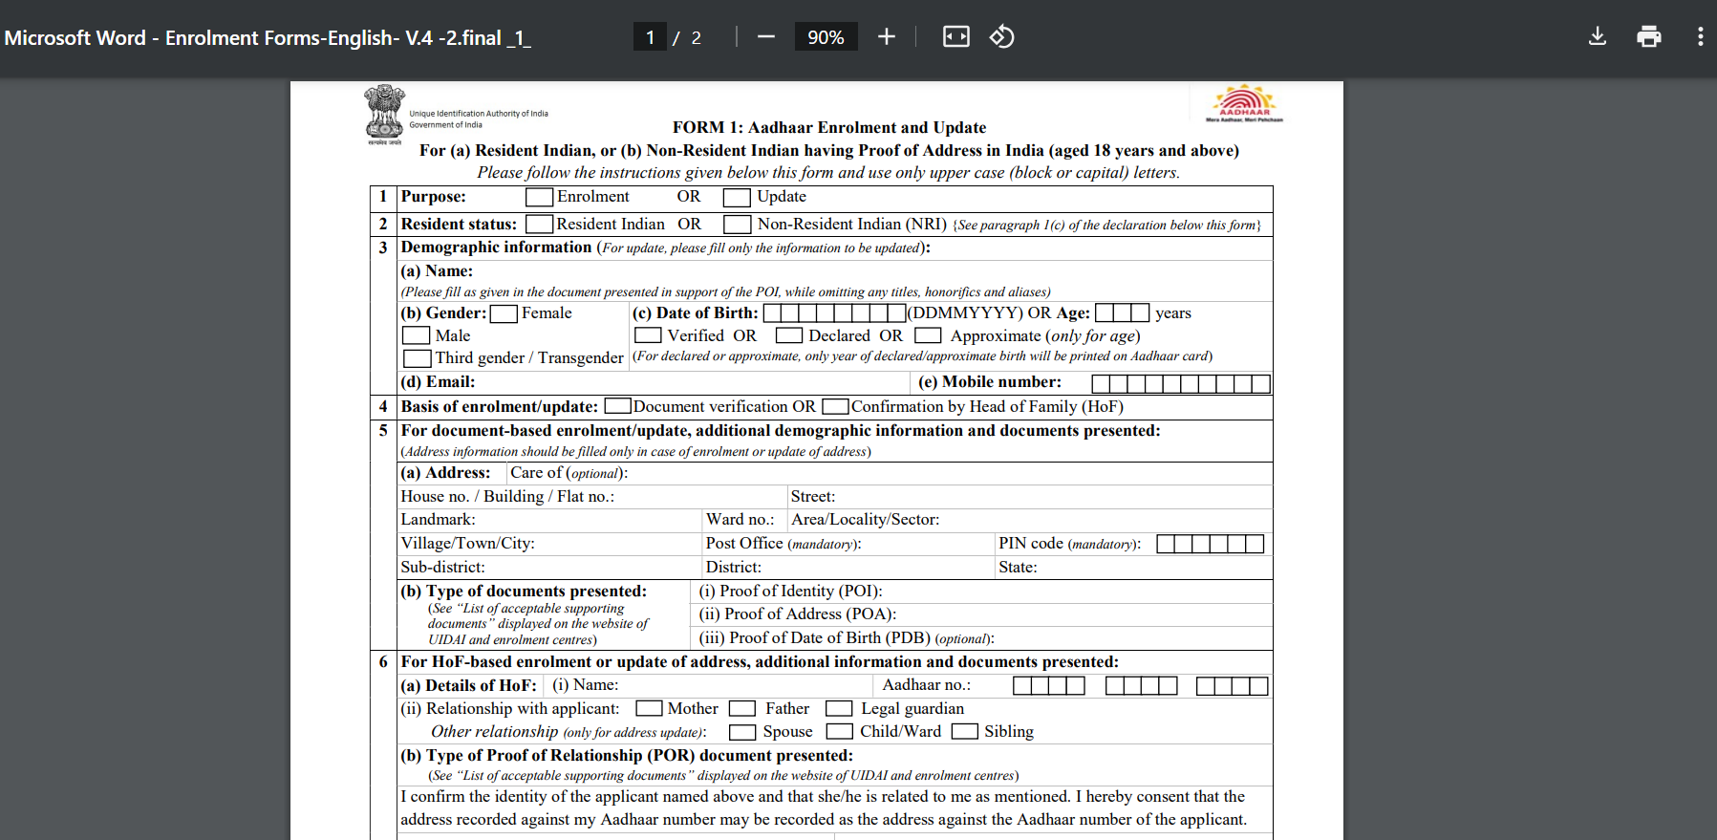Tick the Father relationship checkbox

pos(742,709)
